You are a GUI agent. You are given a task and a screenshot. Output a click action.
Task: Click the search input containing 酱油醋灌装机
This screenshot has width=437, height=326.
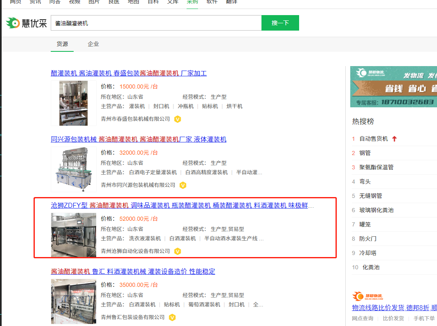tap(156, 23)
